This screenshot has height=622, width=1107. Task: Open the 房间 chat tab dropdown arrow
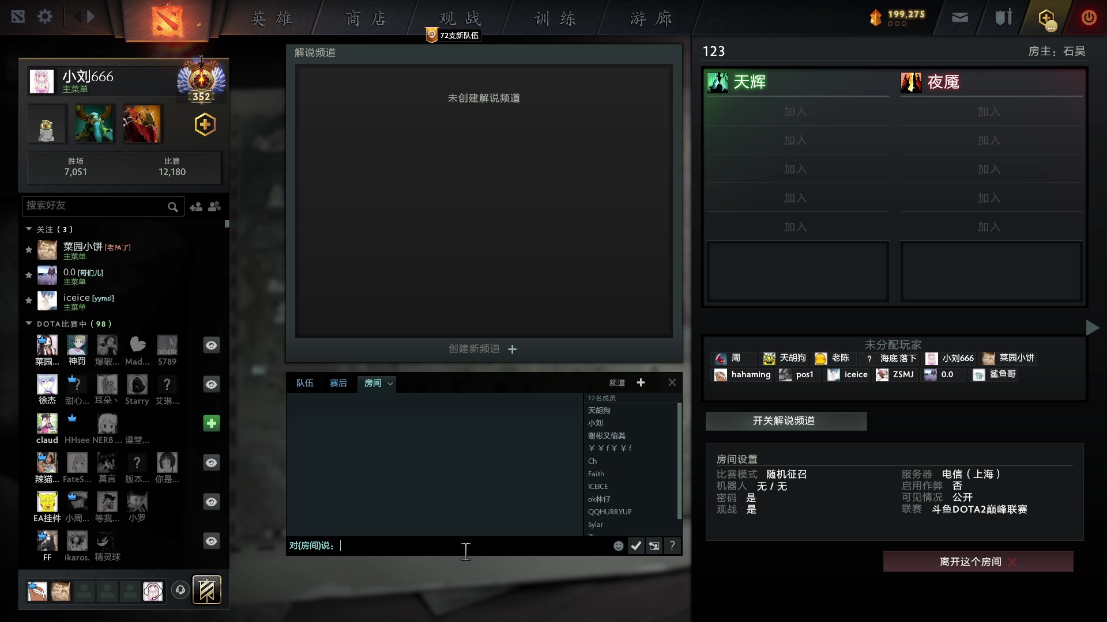(x=390, y=384)
